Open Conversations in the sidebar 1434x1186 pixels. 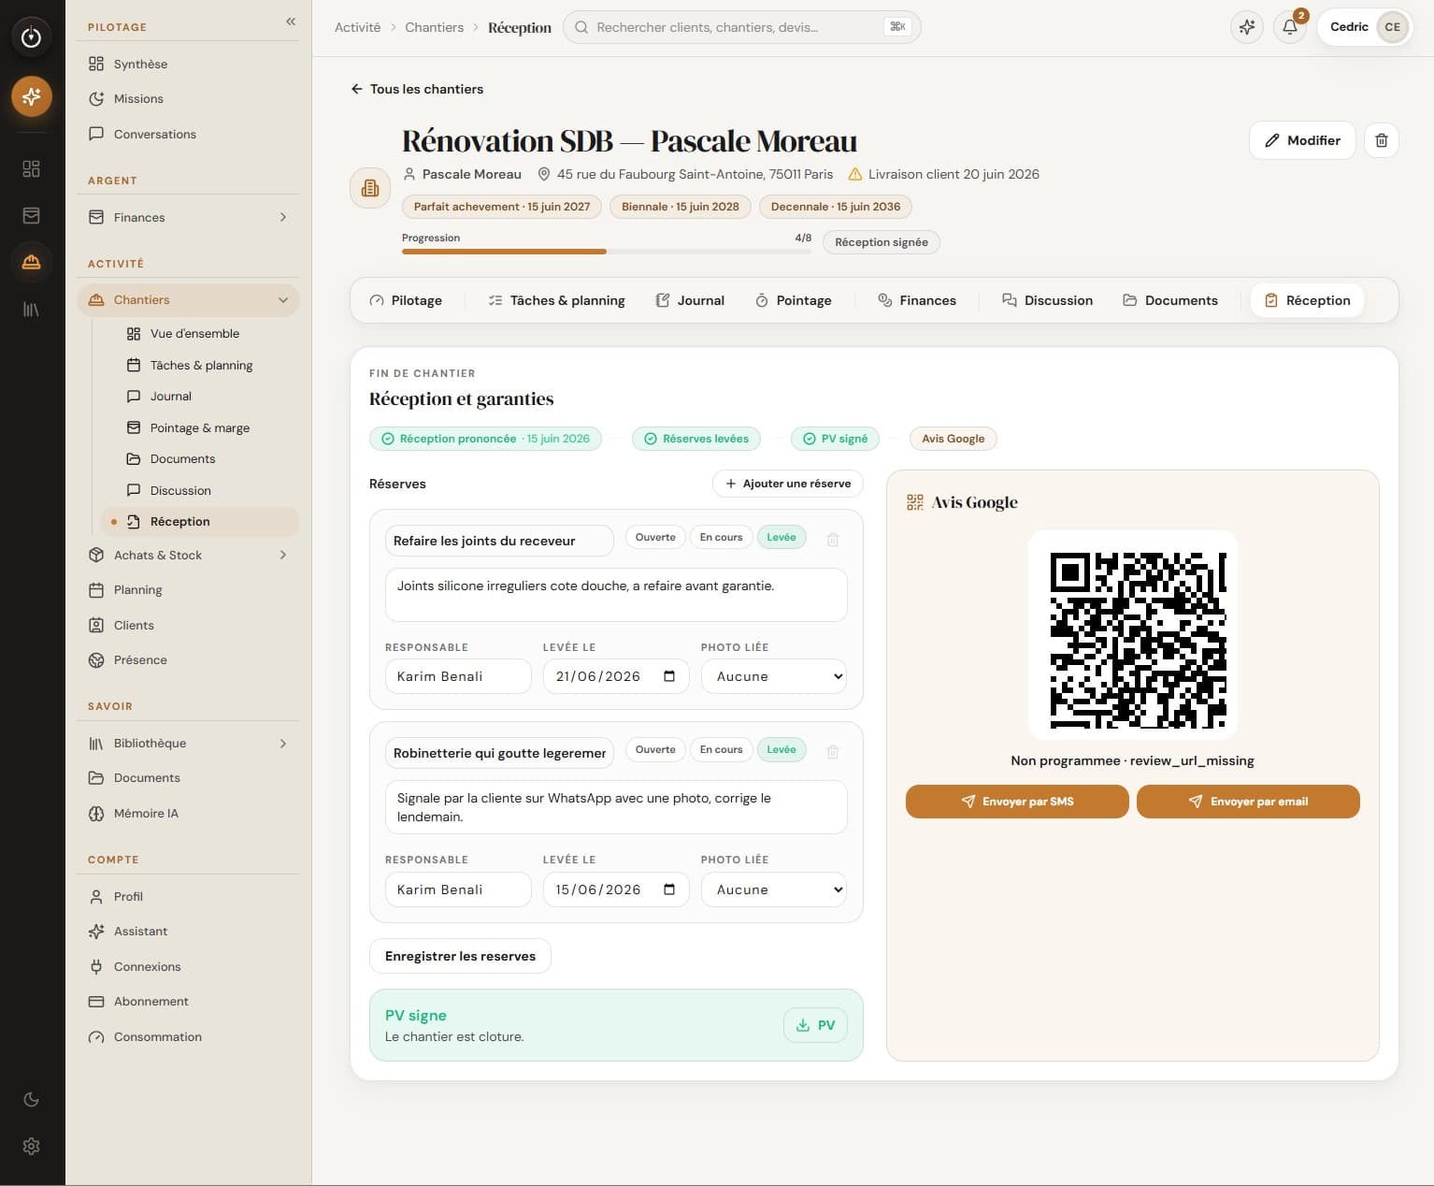[x=188, y=134]
